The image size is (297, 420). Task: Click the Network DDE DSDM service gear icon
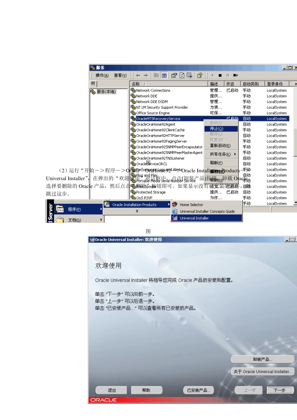tap(133, 102)
